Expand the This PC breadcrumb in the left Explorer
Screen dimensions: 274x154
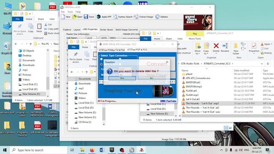tap(52, 44)
